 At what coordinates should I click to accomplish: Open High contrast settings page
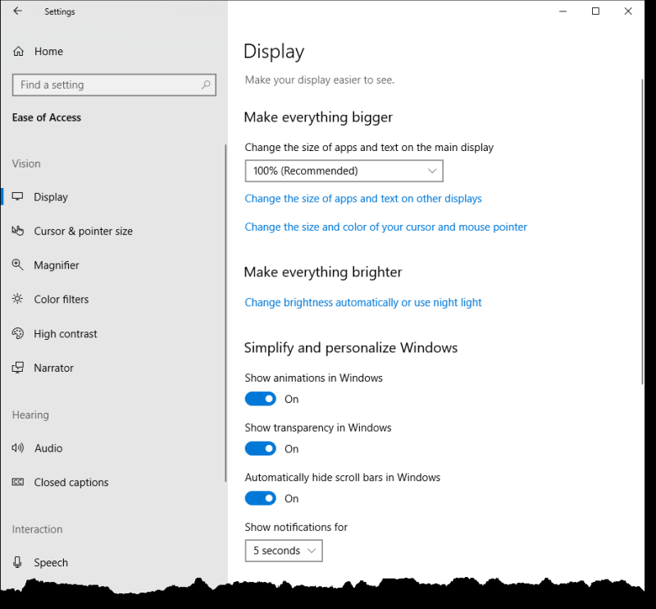(x=113, y=334)
